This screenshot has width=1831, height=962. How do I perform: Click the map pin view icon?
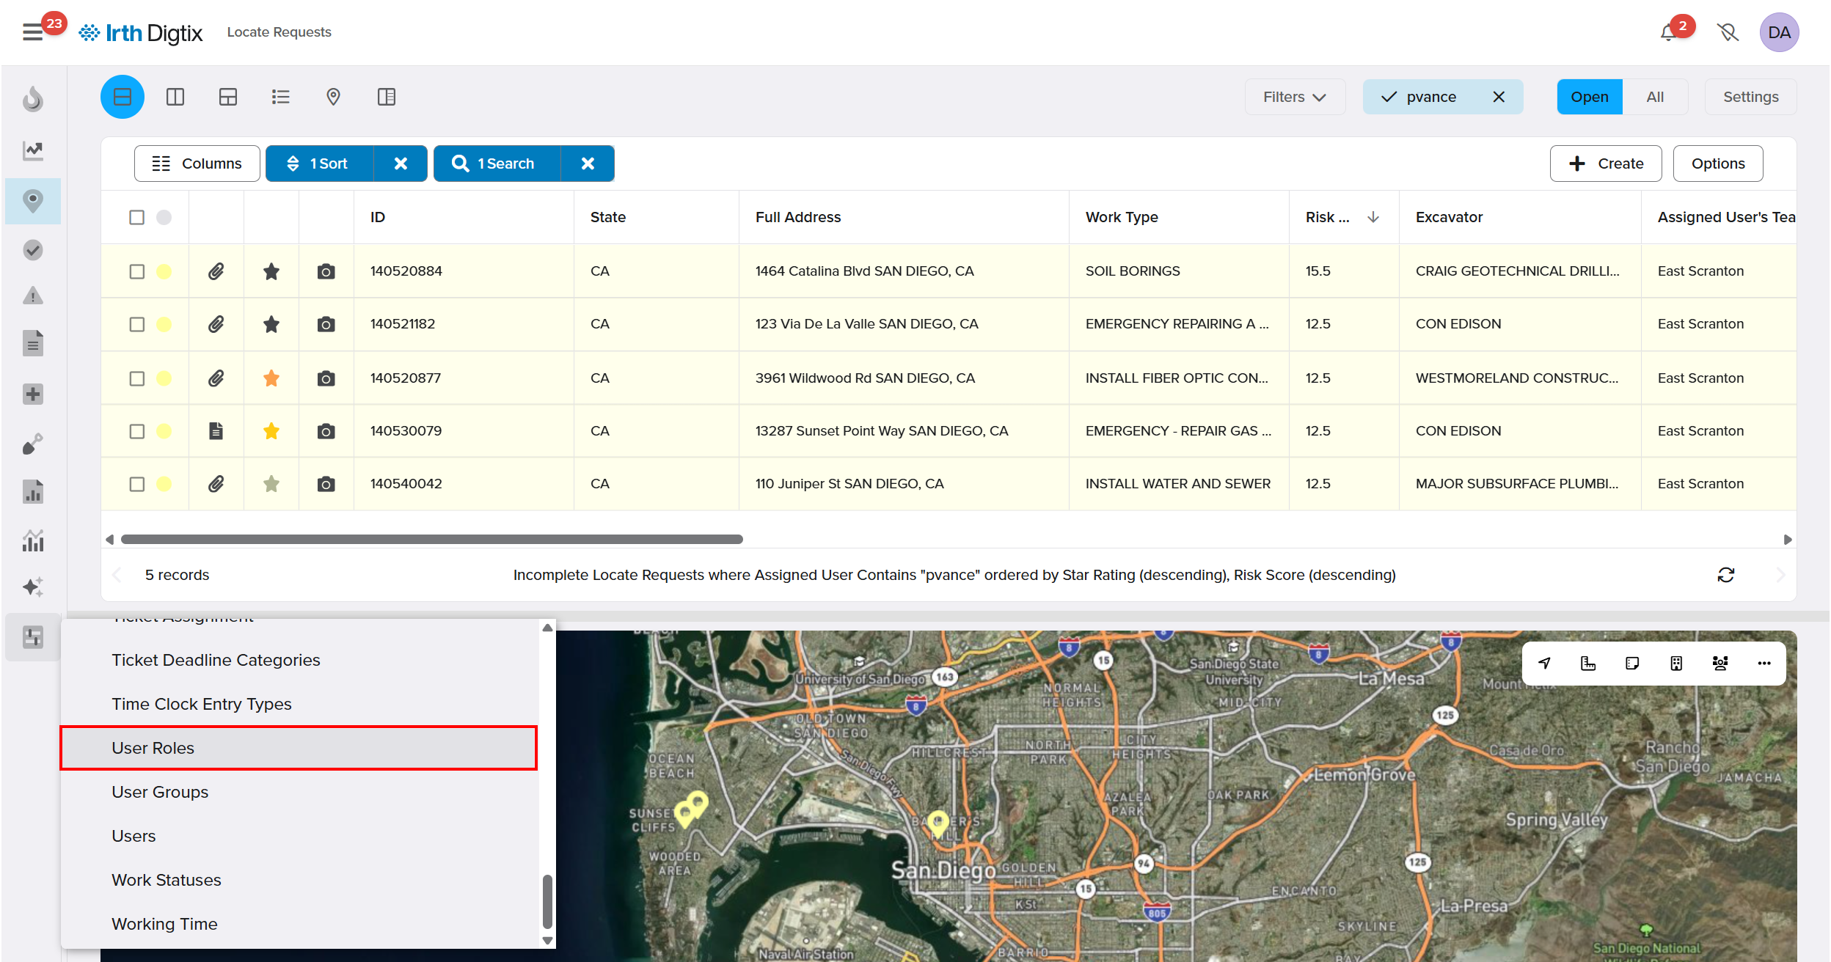pos(333,97)
